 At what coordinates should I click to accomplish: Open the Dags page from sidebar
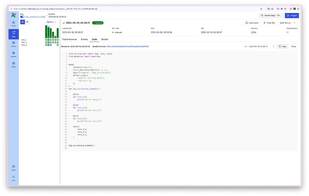13,33
